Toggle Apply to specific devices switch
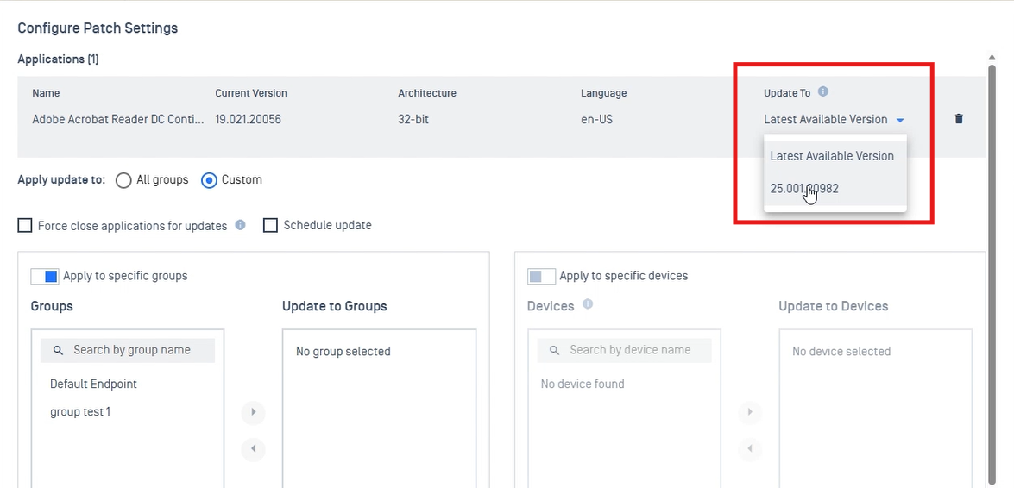1014x488 pixels. (541, 276)
